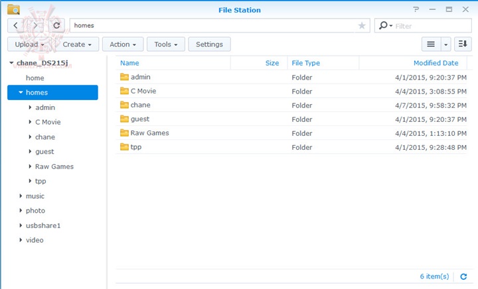
Task: Click the chane folder icon in list
Action: click(x=124, y=105)
